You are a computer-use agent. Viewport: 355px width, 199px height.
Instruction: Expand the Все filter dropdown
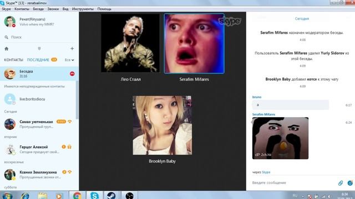coord(69,60)
